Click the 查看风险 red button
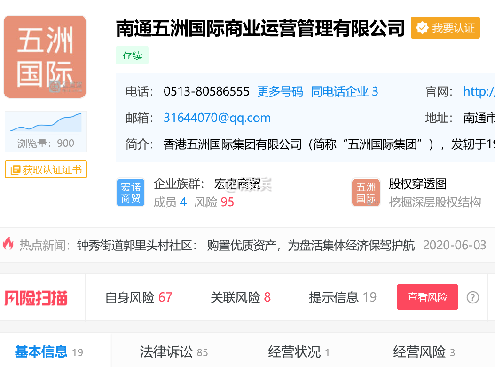The width and height of the screenshot is (495, 367). (x=427, y=297)
